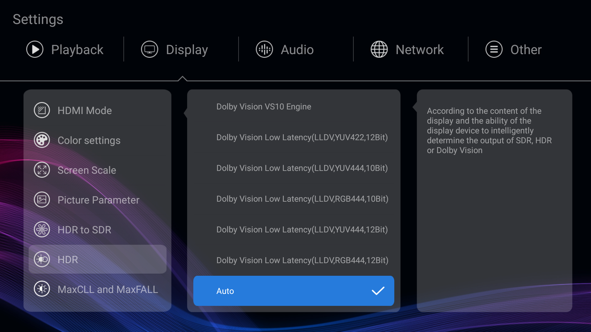
Task: Click the Color settings palette icon
Action: (42, 140)
